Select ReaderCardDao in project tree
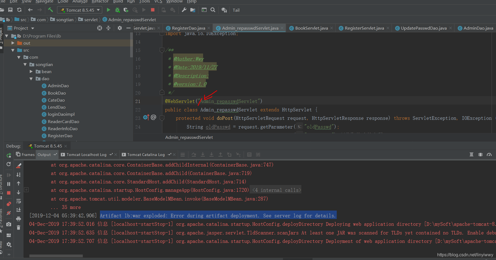This screenshot has width=496, height=260. click(63, 121)
